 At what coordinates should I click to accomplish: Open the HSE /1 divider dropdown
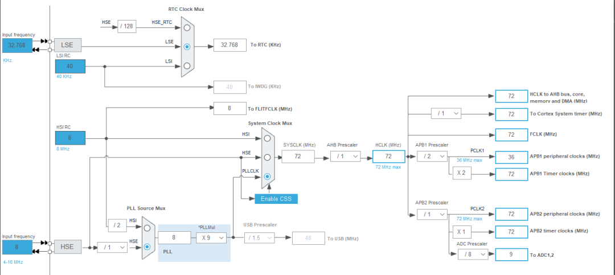[112, 247]
